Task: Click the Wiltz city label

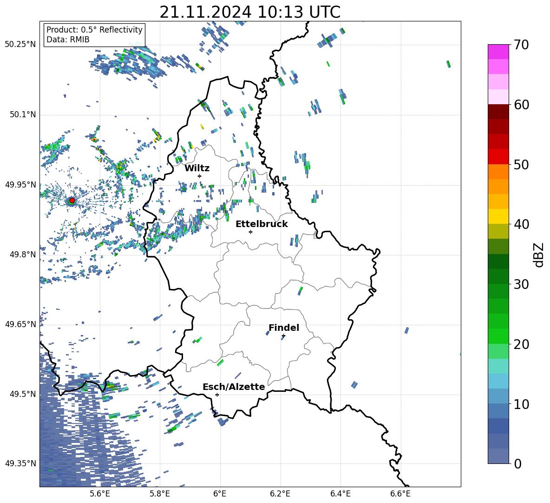Action: 197,168
